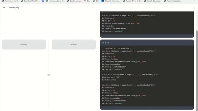Click the 'Dim div4 As SDUIDivider' code line
The width and height of the screenshot is (198, 111).
(x=131, y=75)
